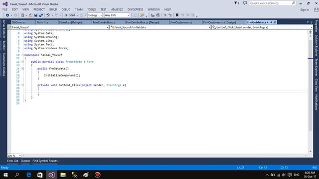Open the Solution Explorer side tab
This screenshot has height=179, width=319.
(316, 45)
